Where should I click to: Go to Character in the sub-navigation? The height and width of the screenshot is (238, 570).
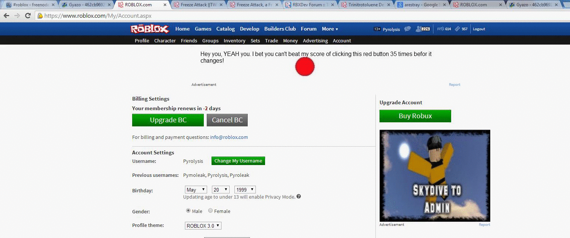click(165, 41)
